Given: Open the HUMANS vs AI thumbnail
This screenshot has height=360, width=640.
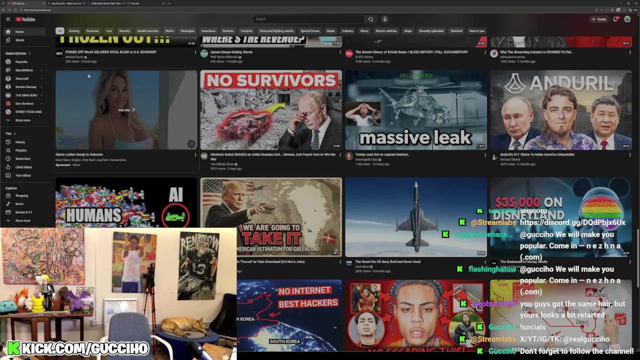Looking at the screenshot, I should pos(126,202).
